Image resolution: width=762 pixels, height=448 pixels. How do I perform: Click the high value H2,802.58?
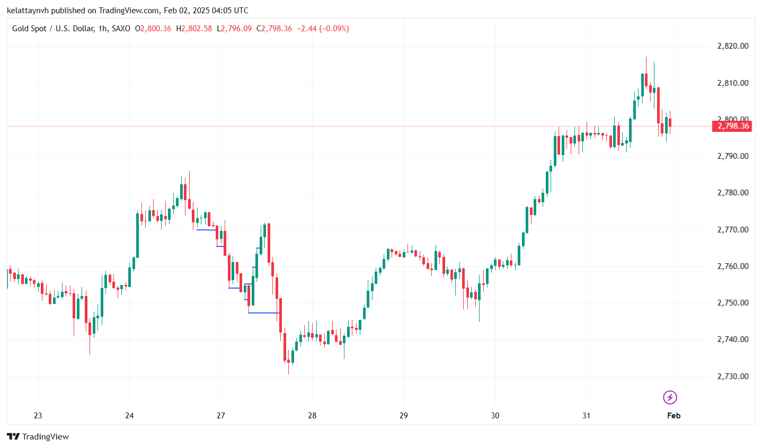tap(194, 29)
